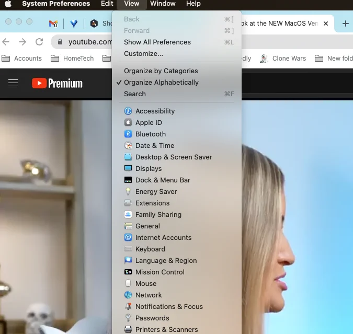Choose Keyboard preferences
Image resolution: width=353 pixels, height=334 pixels.
(177, 249)
